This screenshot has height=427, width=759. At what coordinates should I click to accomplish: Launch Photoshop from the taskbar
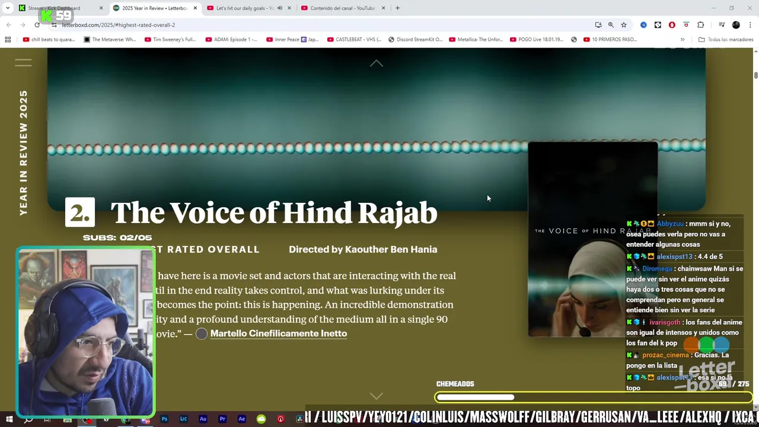[x=164, y=419]
